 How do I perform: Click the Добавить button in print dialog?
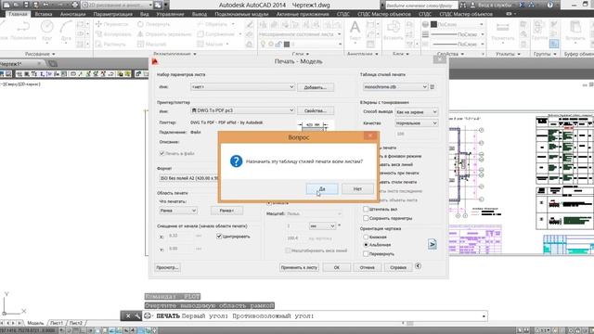point(316,87)
